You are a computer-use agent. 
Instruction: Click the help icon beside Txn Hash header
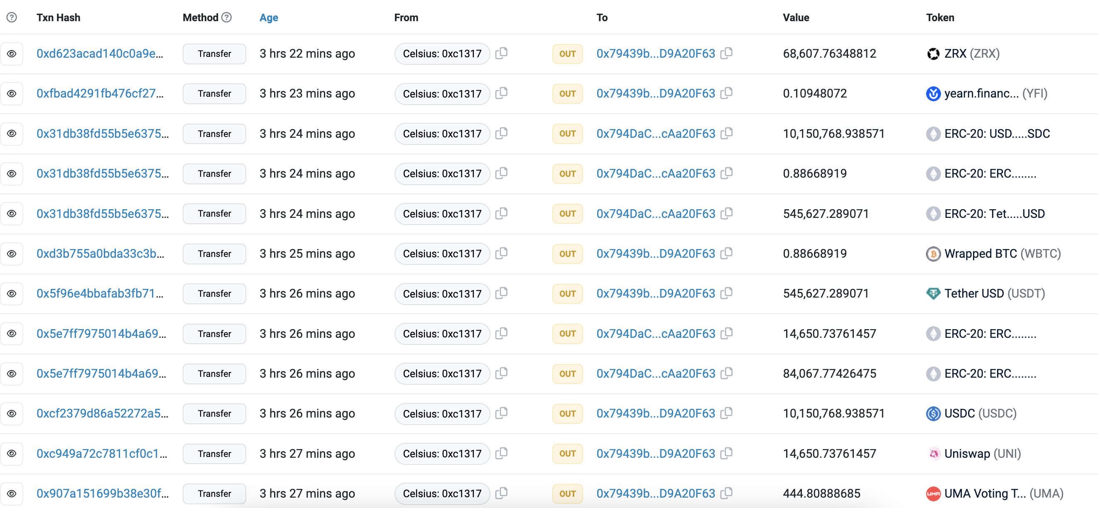[x=12, y=17]
